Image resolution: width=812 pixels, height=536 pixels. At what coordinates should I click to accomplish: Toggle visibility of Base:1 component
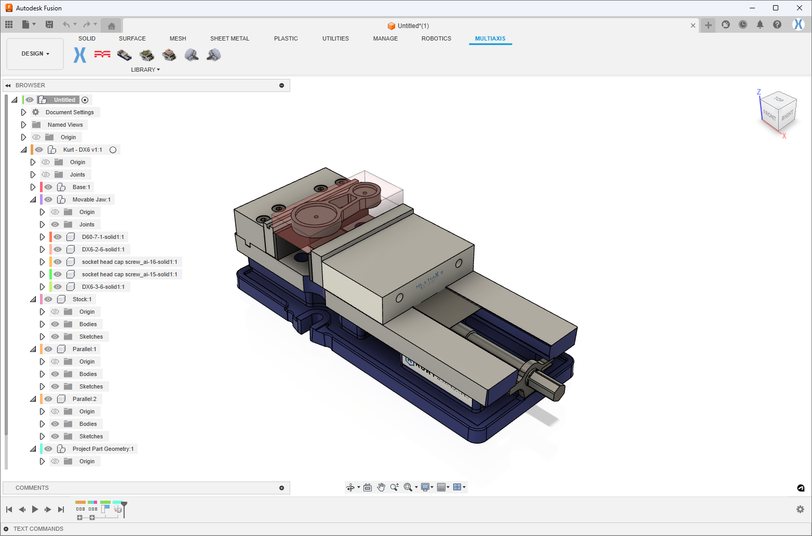[x=48, y=187]
